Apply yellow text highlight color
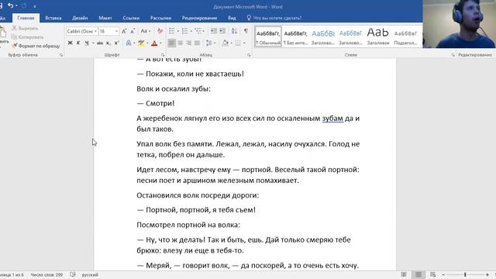The width and height of the screenshot is (496, 279). (141, 43)
